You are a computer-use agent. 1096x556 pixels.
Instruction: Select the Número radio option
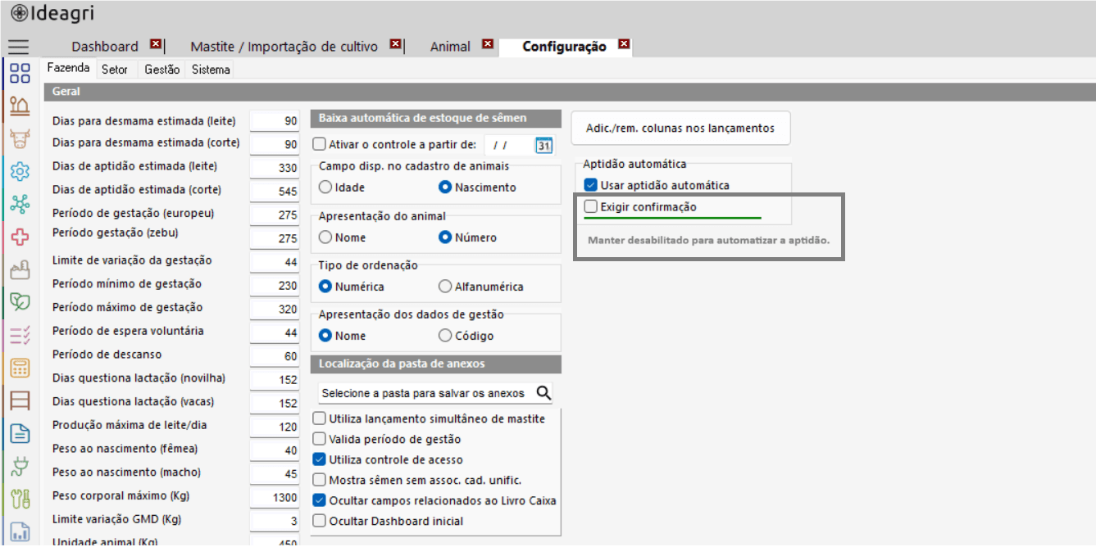point(445,237)
